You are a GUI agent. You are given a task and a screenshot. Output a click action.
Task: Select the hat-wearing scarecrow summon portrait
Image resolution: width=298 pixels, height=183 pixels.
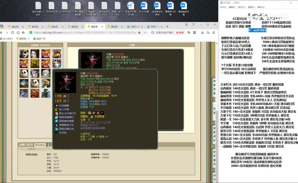coord(46,93)
